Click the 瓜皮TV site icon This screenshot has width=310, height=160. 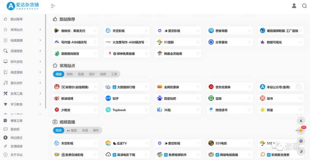point(108,143)
